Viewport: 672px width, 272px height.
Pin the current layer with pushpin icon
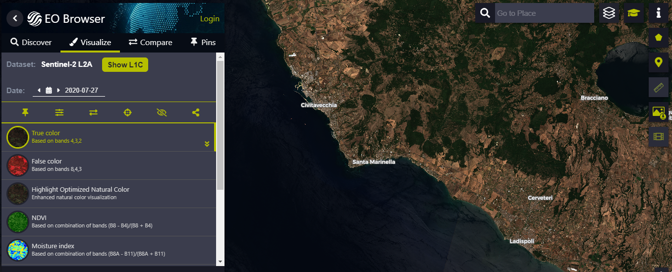25,112
